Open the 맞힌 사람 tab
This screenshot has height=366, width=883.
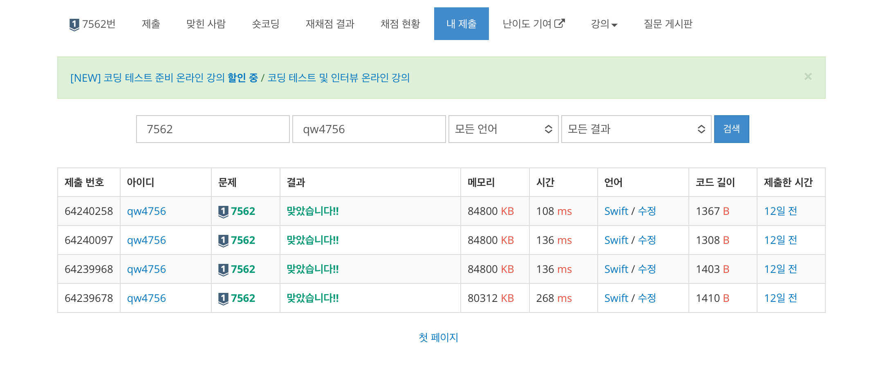click(x=206, y=24)
